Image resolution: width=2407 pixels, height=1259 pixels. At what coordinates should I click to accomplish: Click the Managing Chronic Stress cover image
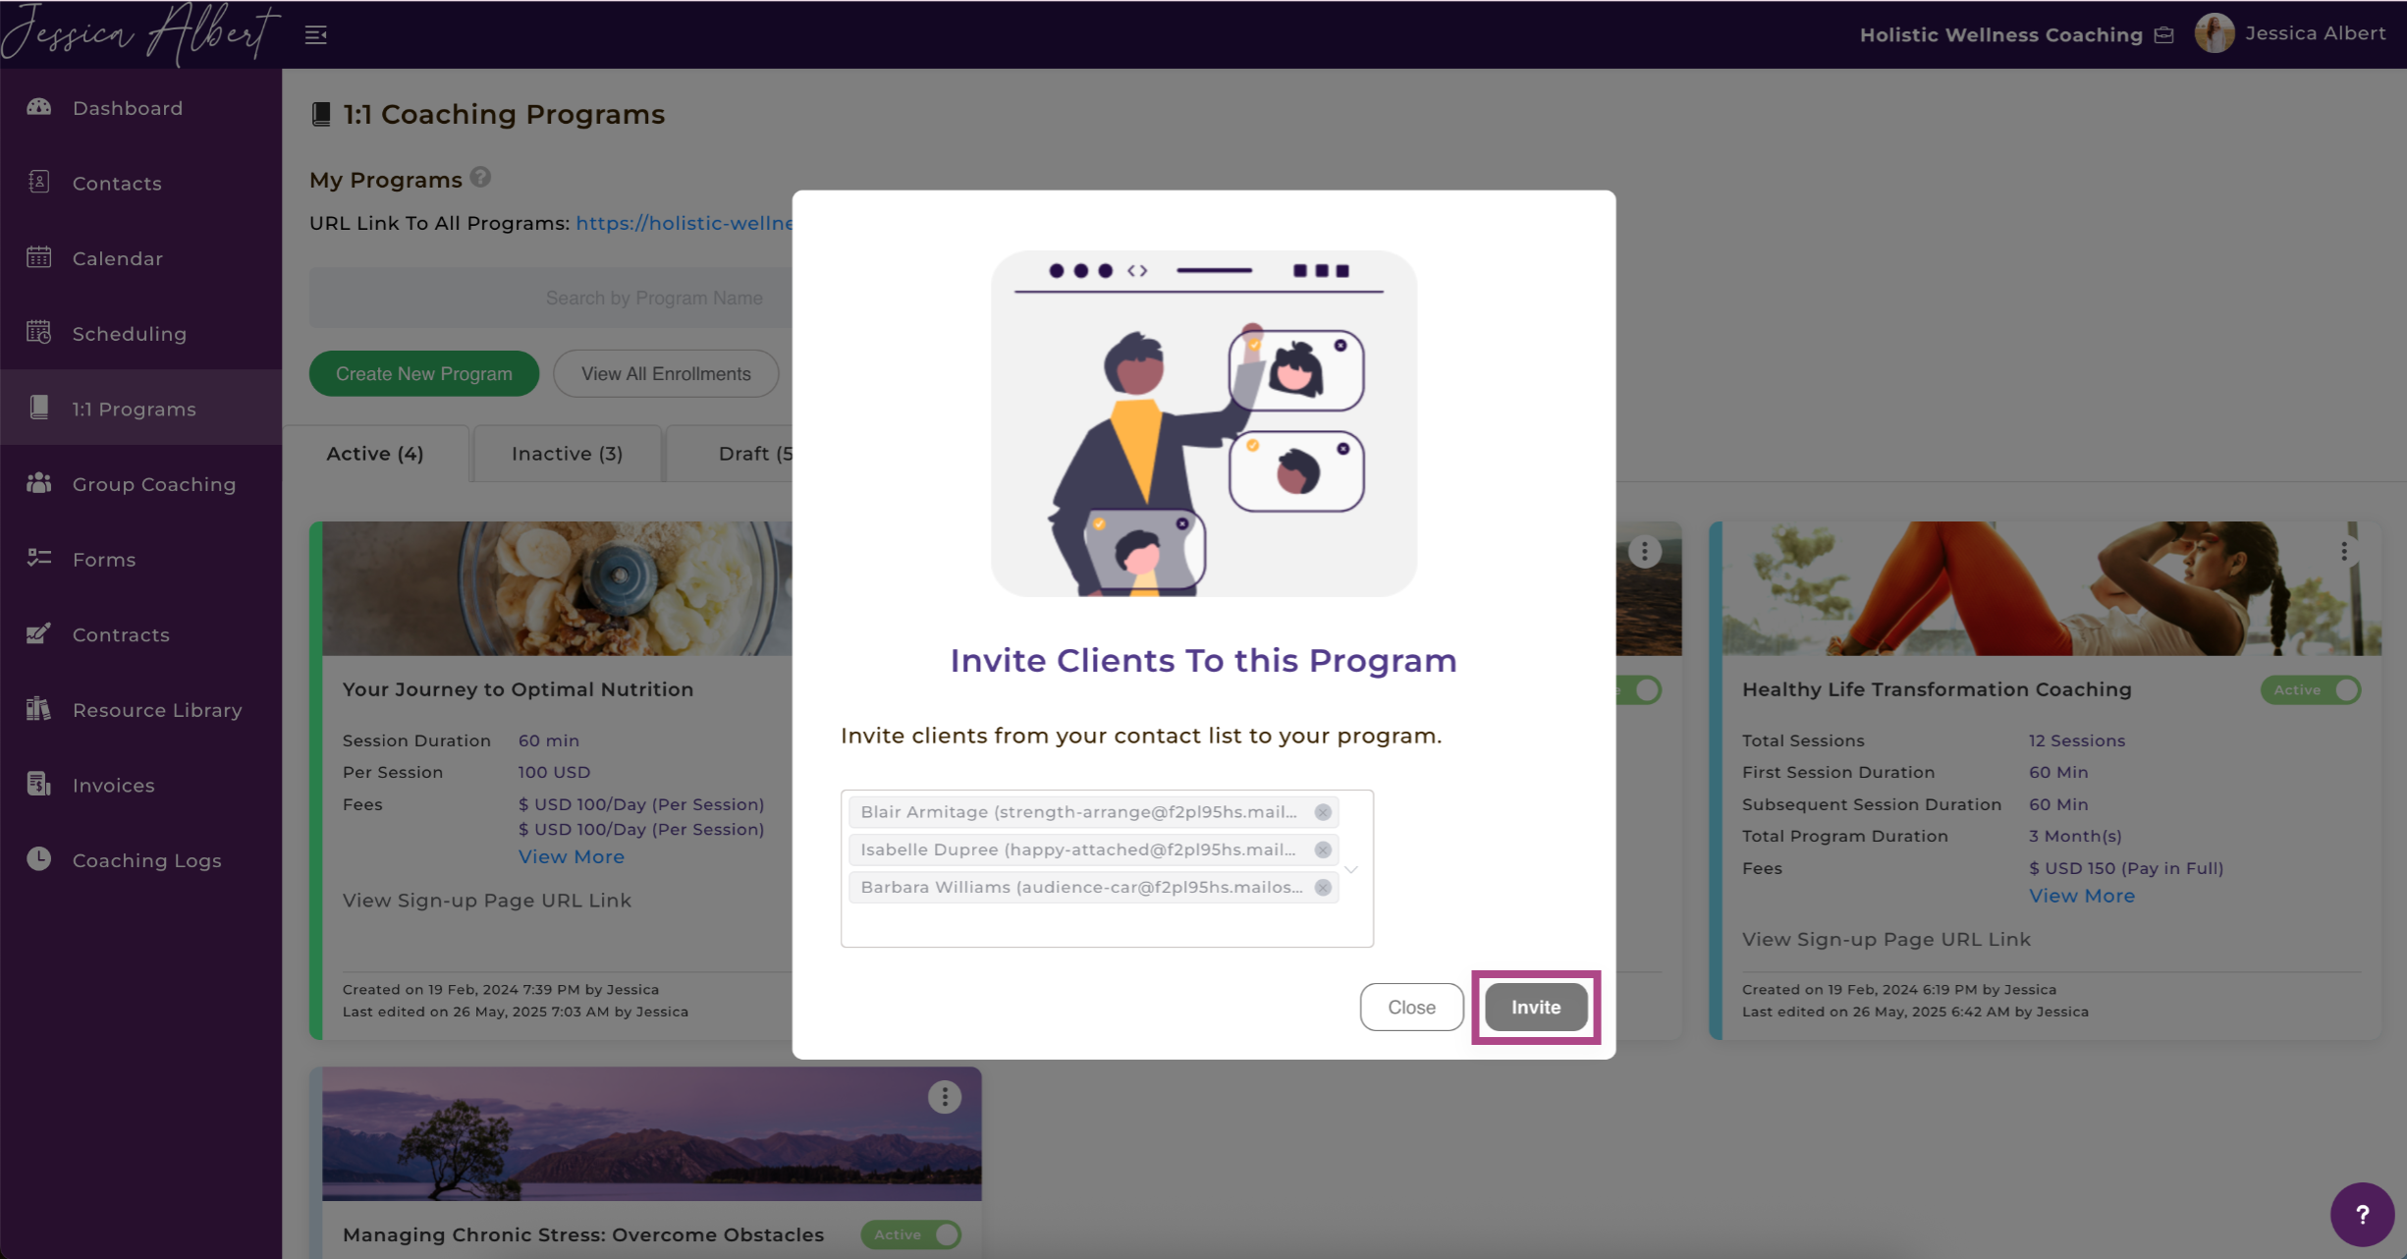(652, 1134)
